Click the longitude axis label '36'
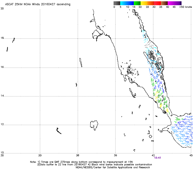The image size is (193, 169). point(78,155)
